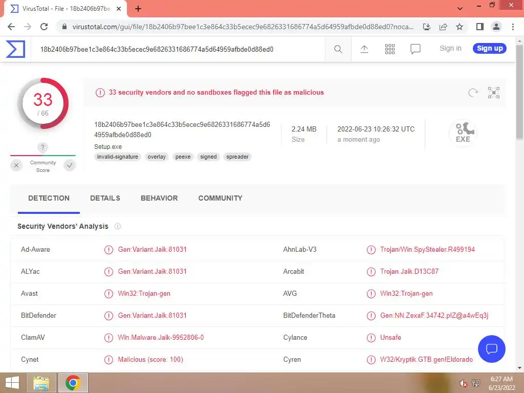This screenshot has height=393, width=524.
Task: Click the browser forward arrow
Action: point(28,27)
